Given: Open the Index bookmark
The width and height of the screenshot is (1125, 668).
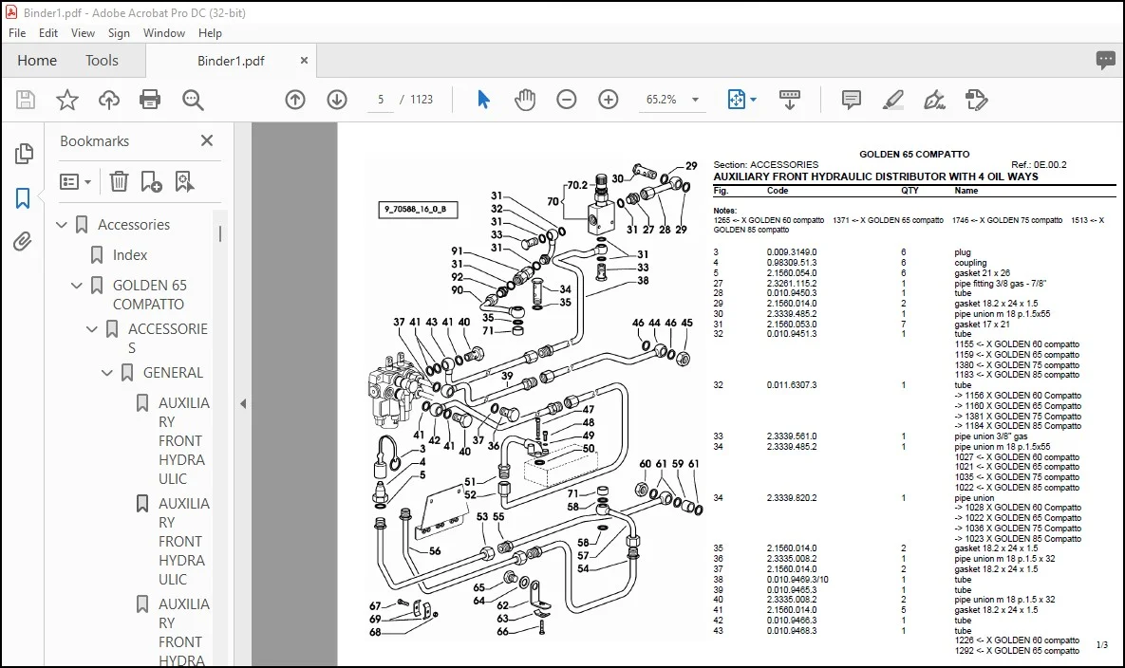Looking at the screenshot, I should (x=130, y=255).
